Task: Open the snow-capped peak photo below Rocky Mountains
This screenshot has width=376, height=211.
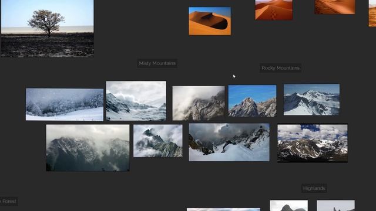Action: coord(311,100)
